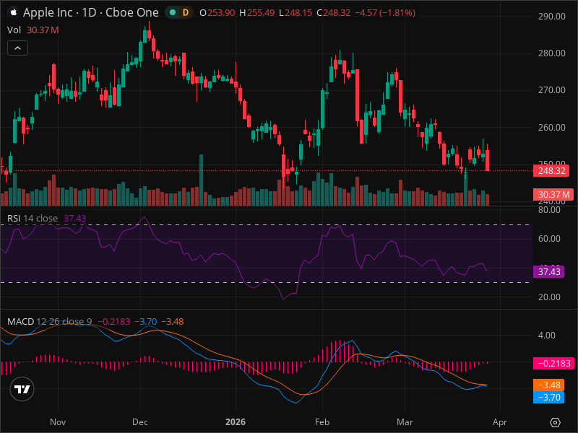578x433 pixels.
Task: Click the RSI axis 20.00 tick
Action: pyautogui.click(x=549, y=297)
